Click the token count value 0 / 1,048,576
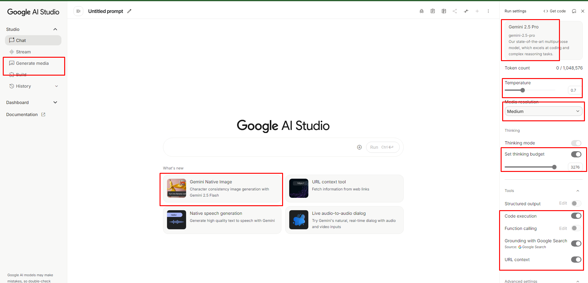 [x=569, y=68]
